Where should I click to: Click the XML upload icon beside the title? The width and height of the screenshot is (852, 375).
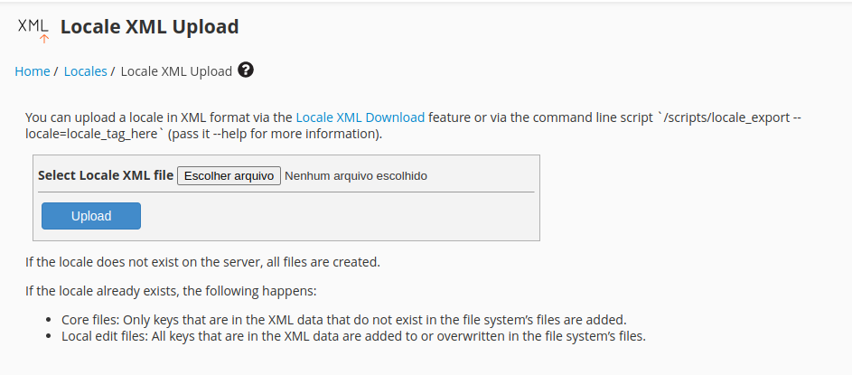33,31
